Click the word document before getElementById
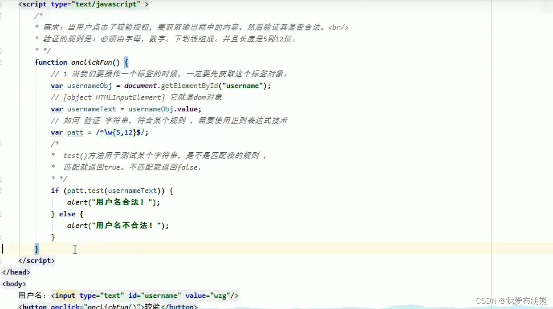 pos(141,86)
